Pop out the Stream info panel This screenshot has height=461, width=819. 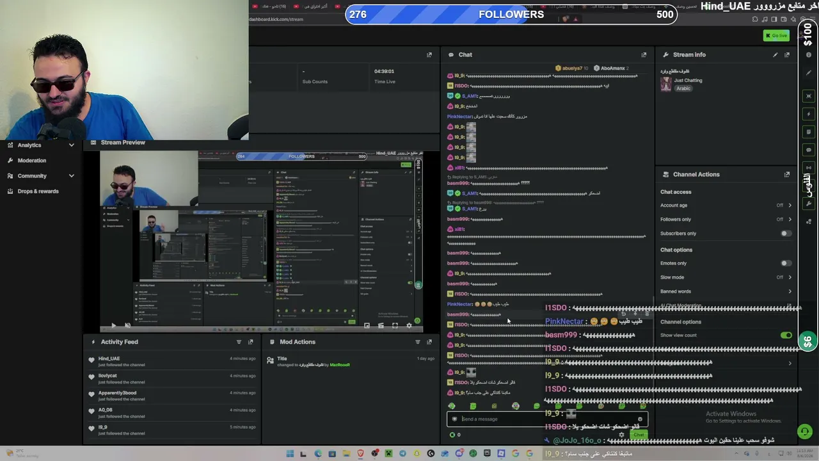coord(787,55)
